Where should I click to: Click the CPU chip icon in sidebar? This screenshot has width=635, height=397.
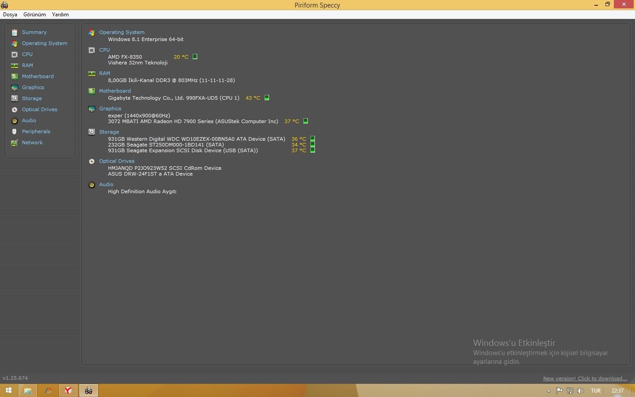click(15, 54)
